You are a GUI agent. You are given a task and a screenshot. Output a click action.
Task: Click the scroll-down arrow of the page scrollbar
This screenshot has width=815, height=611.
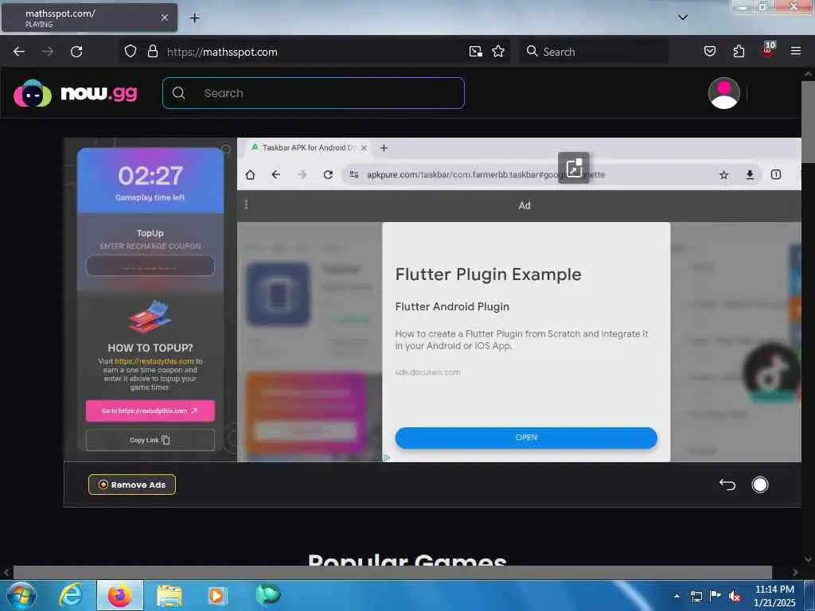click(809, 559)
